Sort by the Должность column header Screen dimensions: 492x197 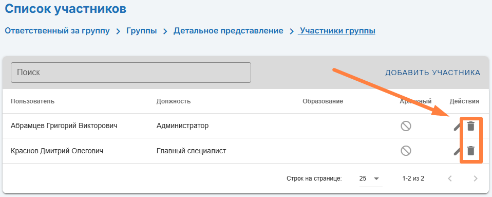174,101
